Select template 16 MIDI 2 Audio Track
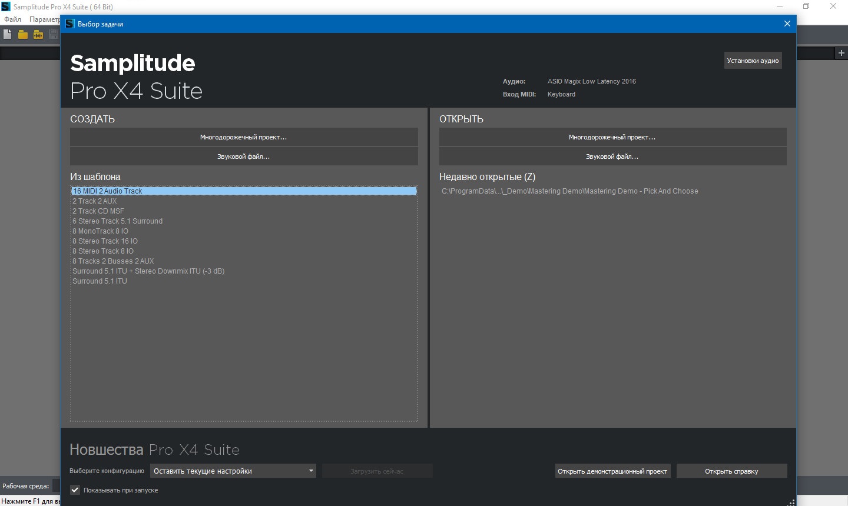 [x=244, y=191]
